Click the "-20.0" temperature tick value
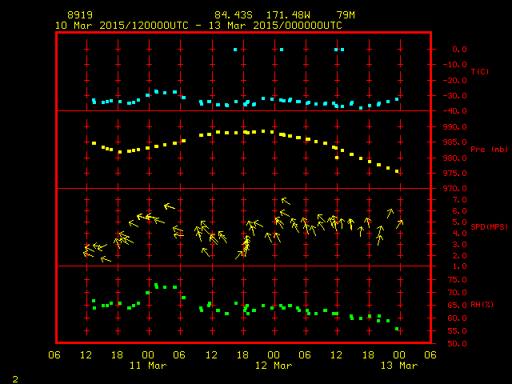This screenshot has height=384, width=512. (455, 81)
